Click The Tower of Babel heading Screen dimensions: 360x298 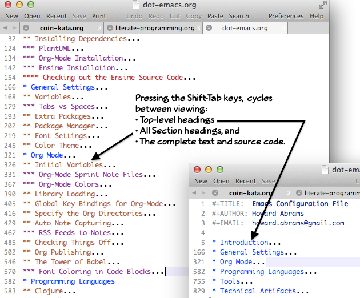pos(71,262)
